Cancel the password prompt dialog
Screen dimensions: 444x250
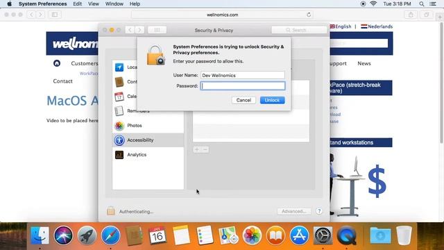tap(244, 100)
